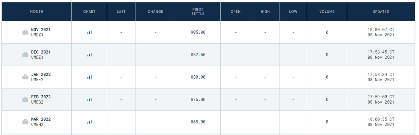Open the chart icon for DEC 2021

tap(89, 55)
